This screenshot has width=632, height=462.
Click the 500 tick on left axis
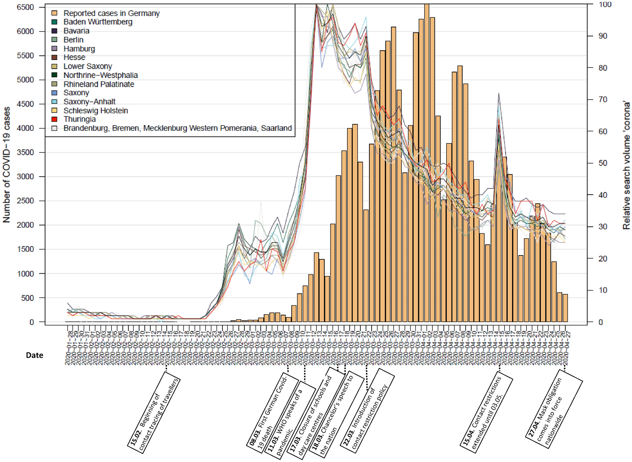click(27, 298)
